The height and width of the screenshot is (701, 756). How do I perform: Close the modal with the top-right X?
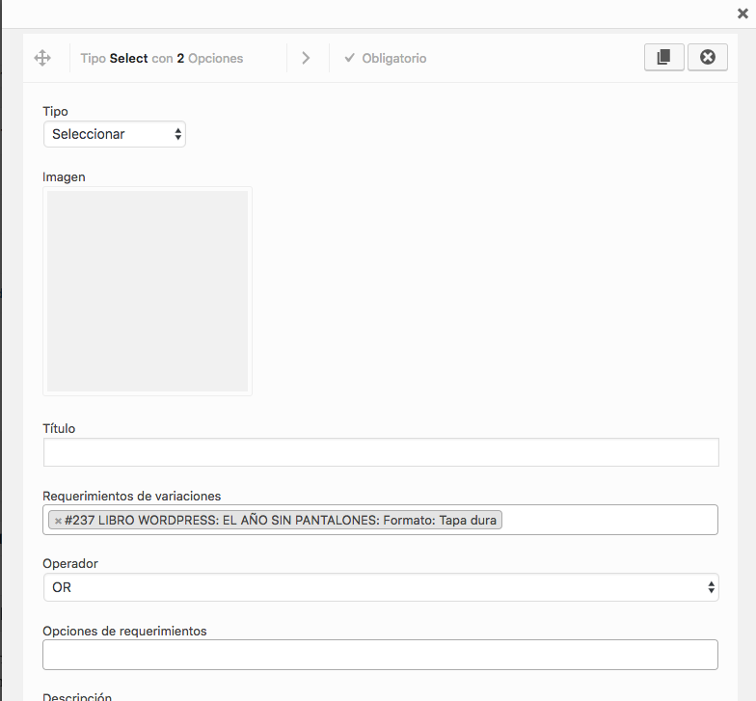(741, 13)
